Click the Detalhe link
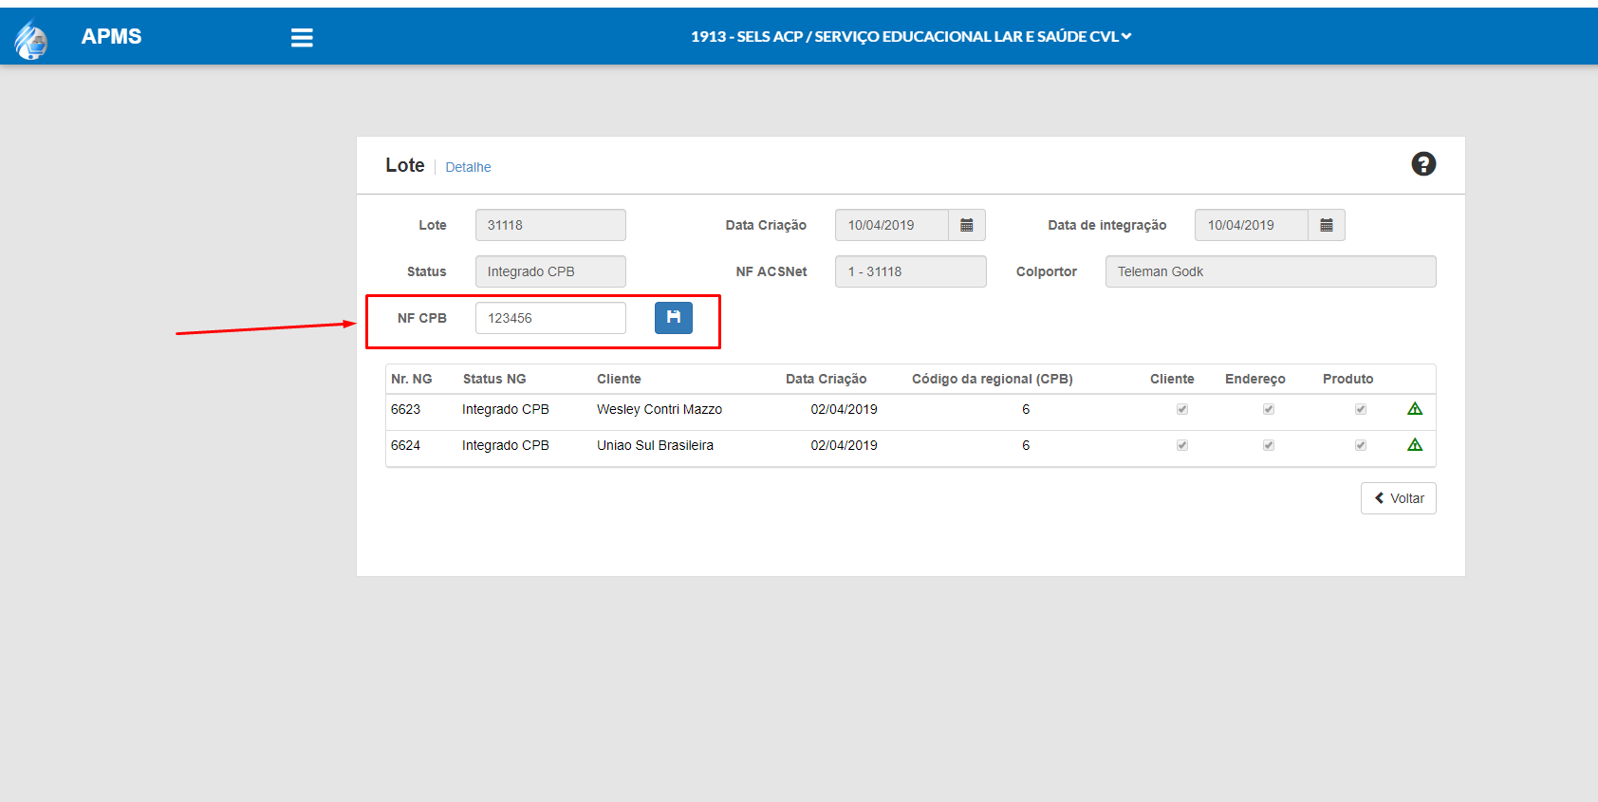Viewport: 1598px width, 802px height. tap(468, 167)
